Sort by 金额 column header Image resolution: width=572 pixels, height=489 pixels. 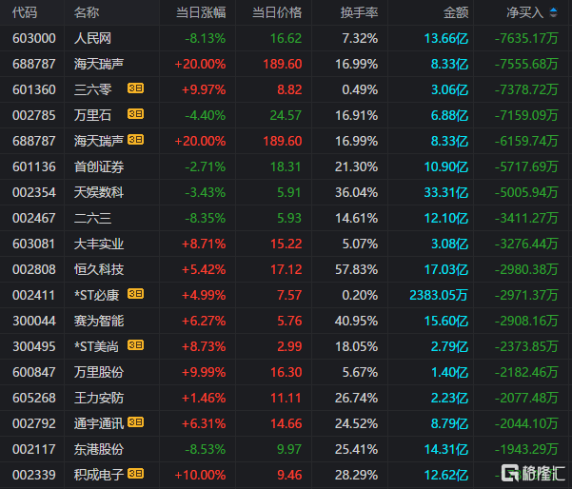[456, 12]
